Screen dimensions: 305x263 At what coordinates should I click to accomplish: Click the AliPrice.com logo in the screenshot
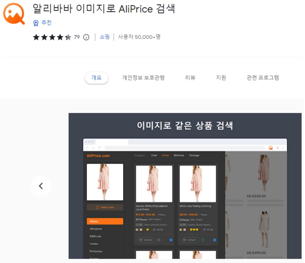pos(98,156)
